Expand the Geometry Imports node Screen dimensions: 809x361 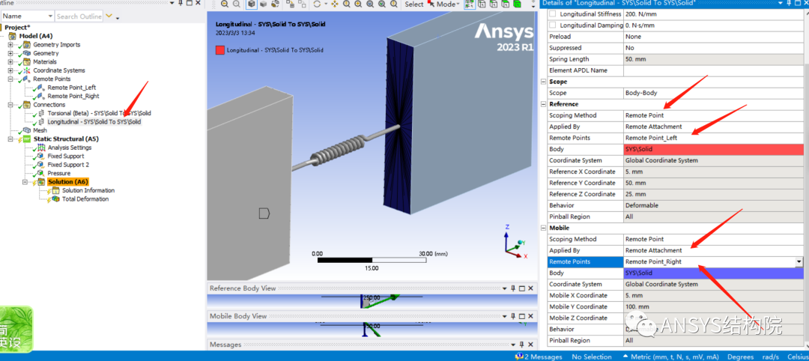click(10, 45)
